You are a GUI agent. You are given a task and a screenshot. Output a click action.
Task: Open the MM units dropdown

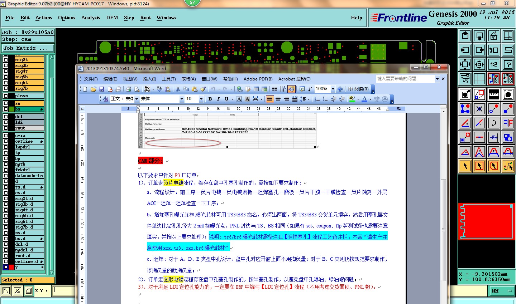tap(501, 291)
